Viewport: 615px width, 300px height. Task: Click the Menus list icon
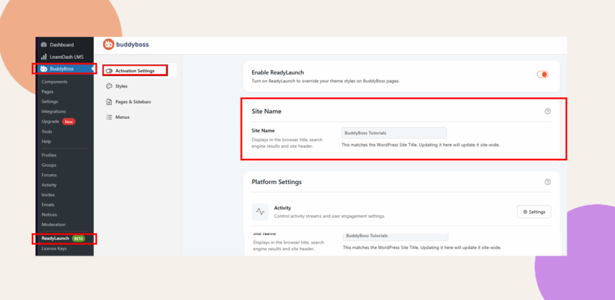(109, 117)
